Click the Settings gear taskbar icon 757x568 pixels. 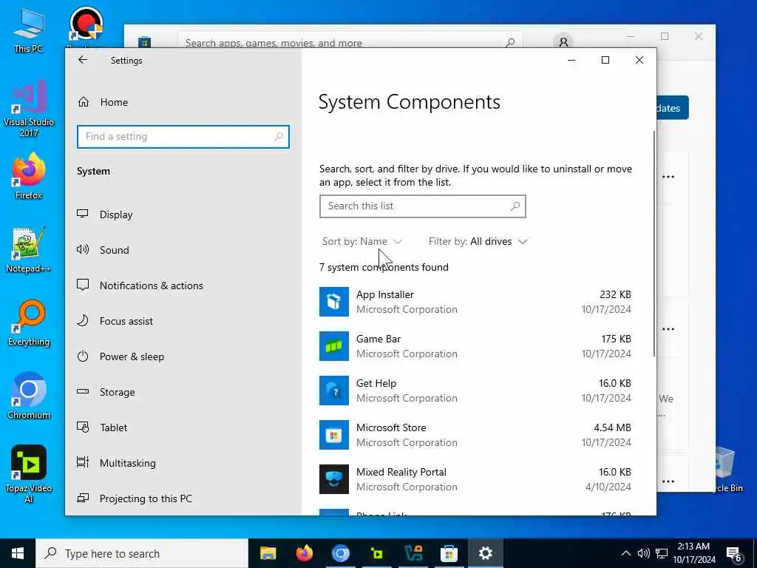tap(485, 553)
